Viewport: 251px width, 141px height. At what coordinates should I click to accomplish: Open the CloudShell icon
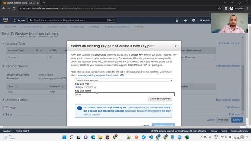[x=177, y=20]
